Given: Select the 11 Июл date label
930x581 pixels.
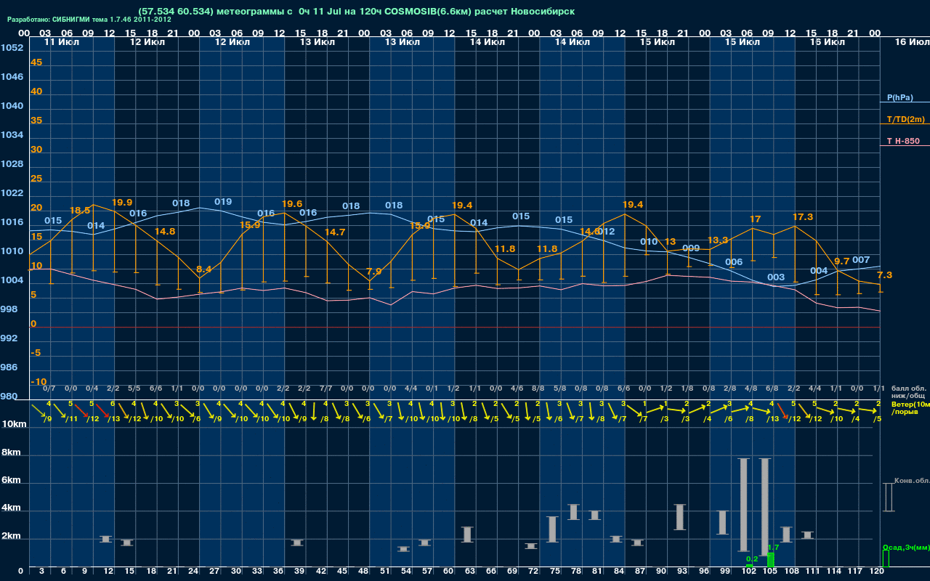Looking at the screenshot, I should pyautogui.click(x=62, y=42).
